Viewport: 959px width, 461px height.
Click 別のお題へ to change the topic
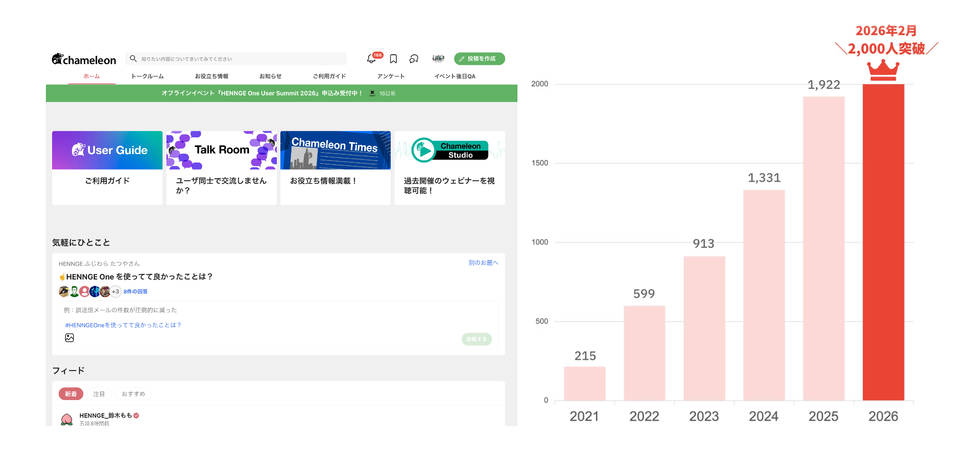click(483, 263)
